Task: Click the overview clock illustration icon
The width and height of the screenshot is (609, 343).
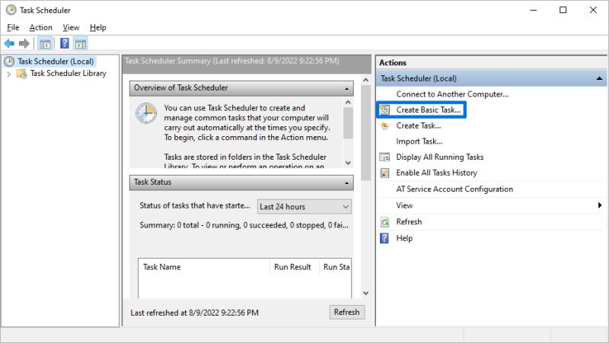Action: point(146,113)
